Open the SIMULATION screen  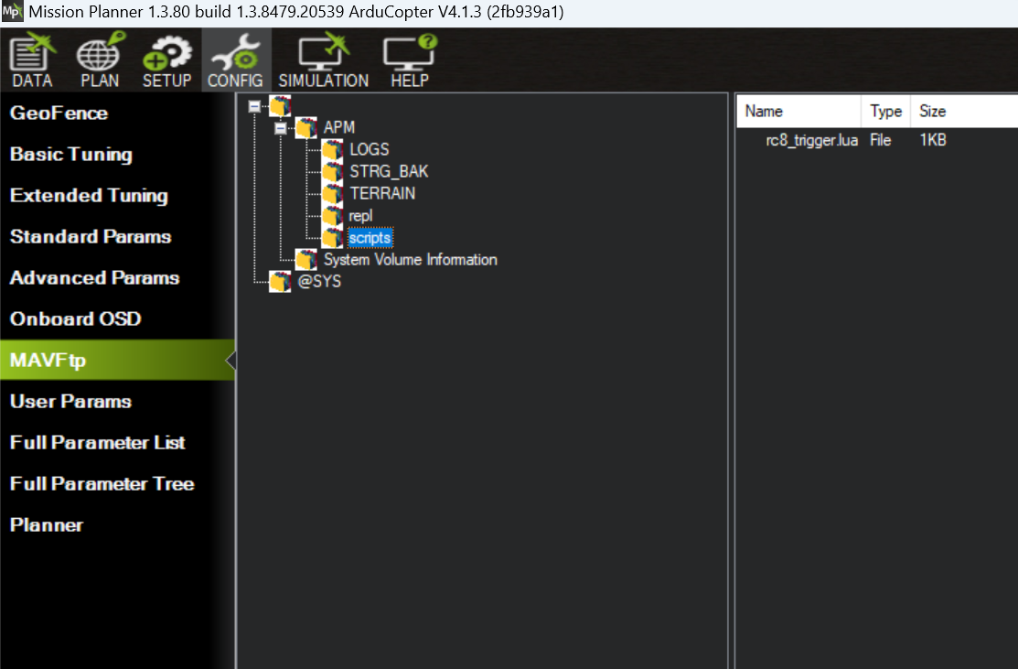[323, 60]
